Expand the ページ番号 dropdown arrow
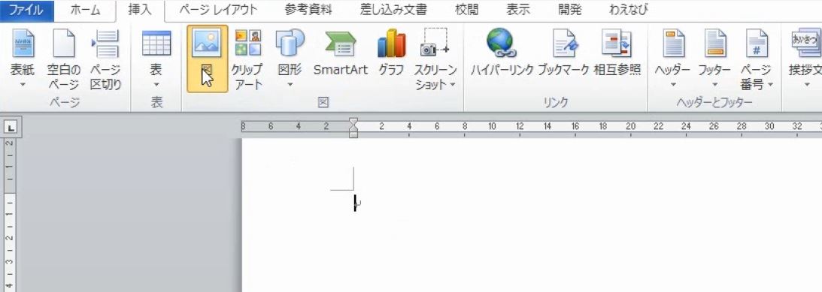The width and height of the screenshot is (822, 292). (771, 84)
